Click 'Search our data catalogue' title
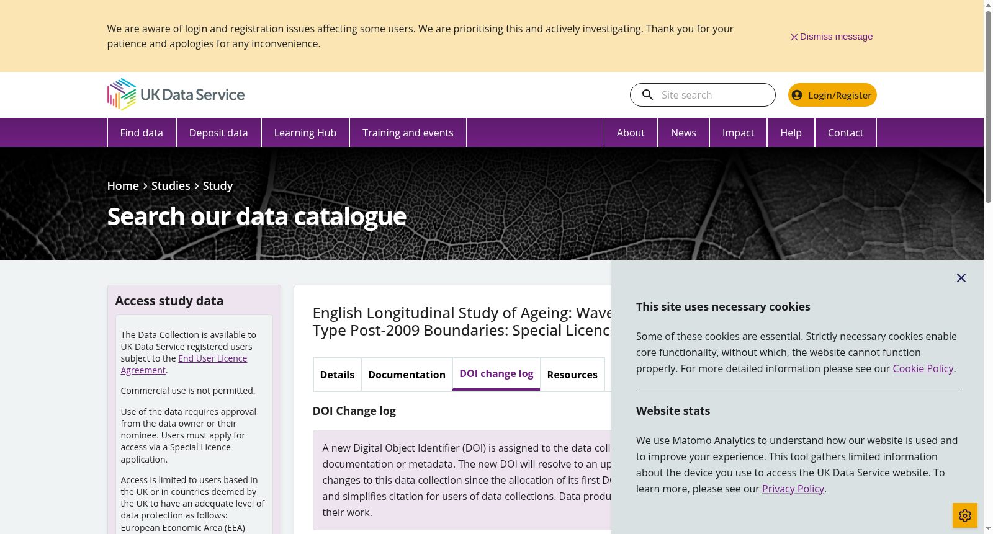This screenshot has width=993, height=534. (257, 216)
